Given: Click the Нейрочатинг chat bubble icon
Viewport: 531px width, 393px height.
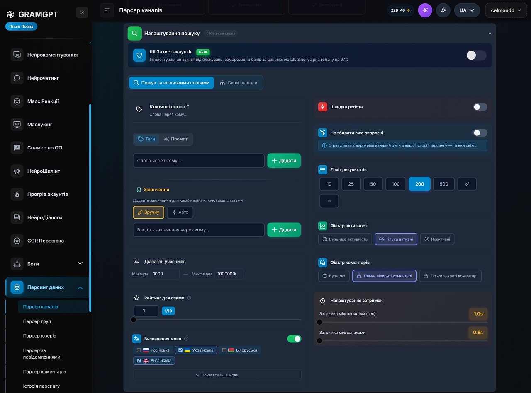Looking at the screenshot, I should [x=17, y=78].
